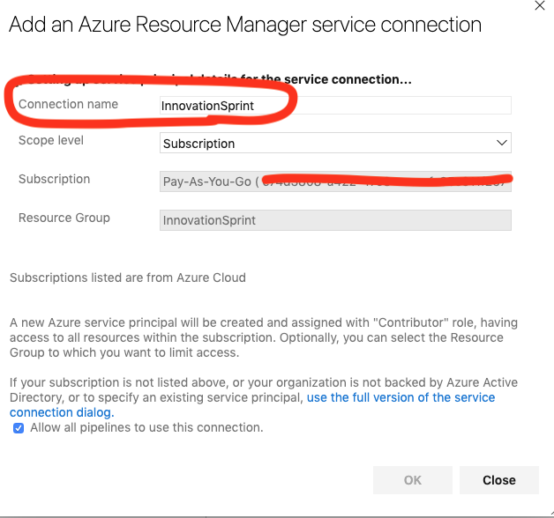Dismiss dialog with the top-right X icon
The width and height of the screenshot is (554, 518).
pos(539,5)
